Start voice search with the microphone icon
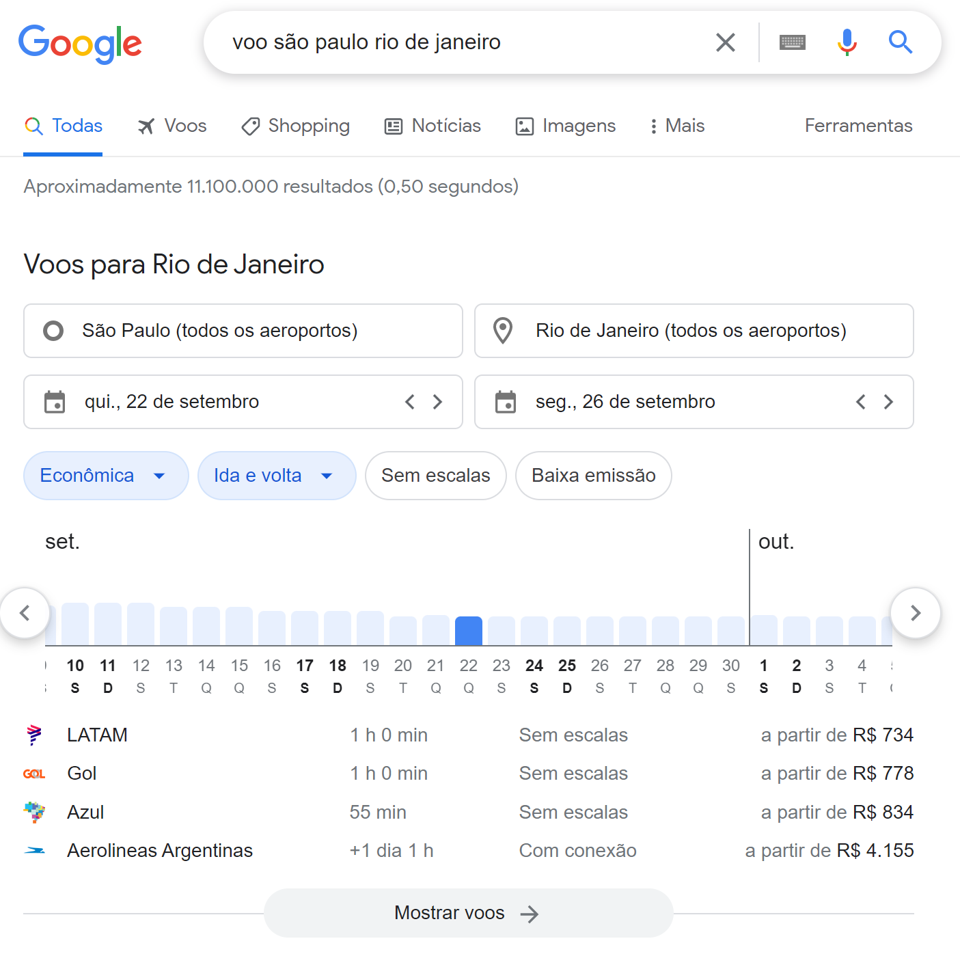This screenshot has width=960, height=954. [x=847, y=42]
